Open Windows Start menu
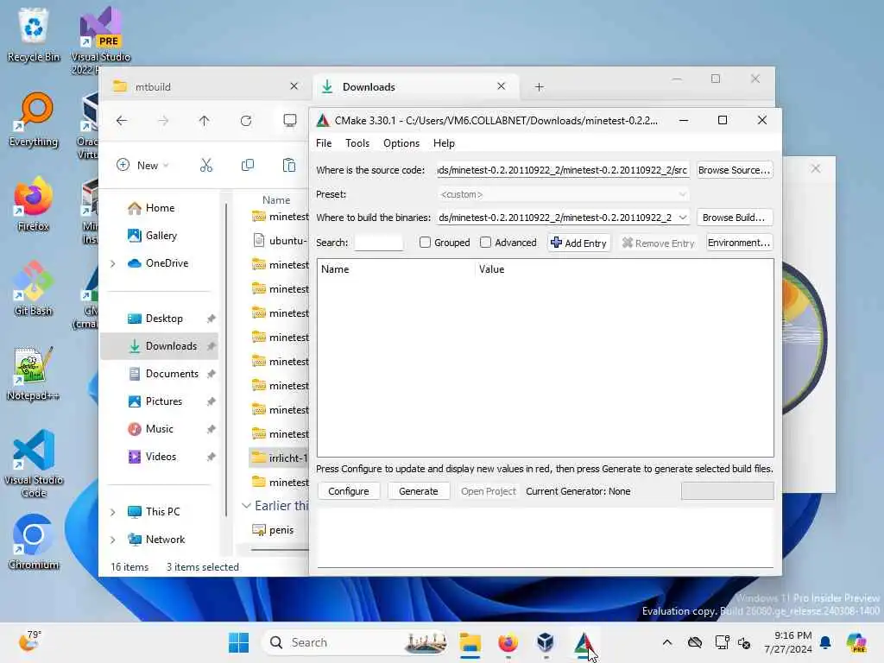The height and width of the screenshot is (663, 884). coord(238,642)
